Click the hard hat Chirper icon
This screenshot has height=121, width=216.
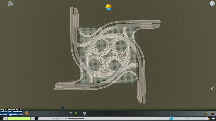pos(108,7)
